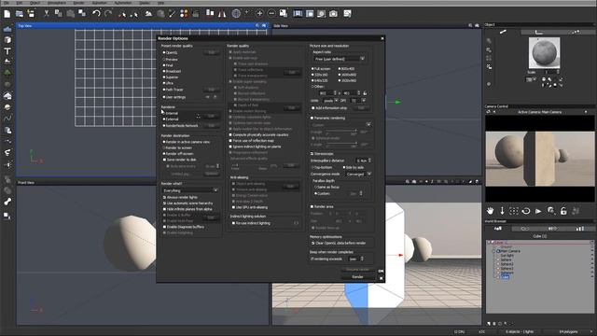Click the Save icon in top toolbar

31,14
